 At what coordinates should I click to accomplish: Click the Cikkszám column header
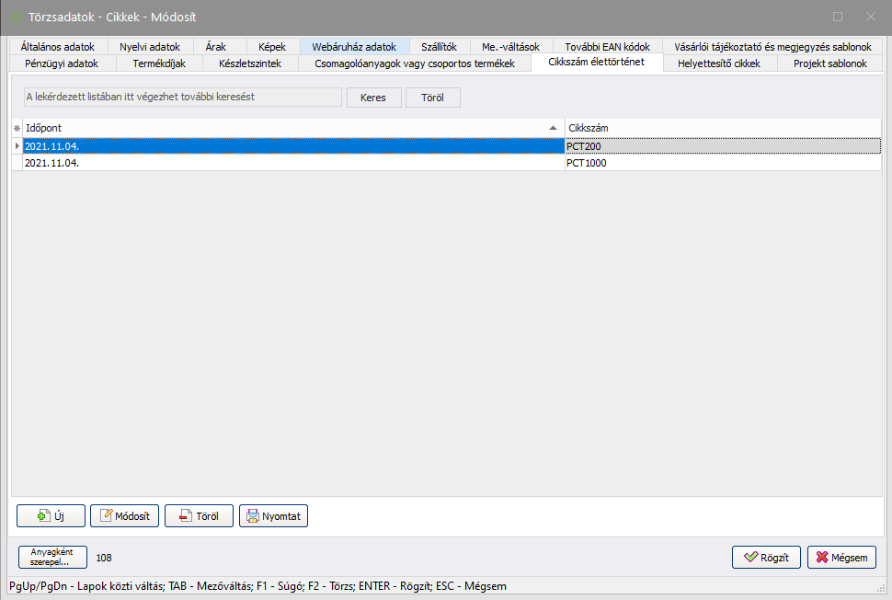(723, 128)
